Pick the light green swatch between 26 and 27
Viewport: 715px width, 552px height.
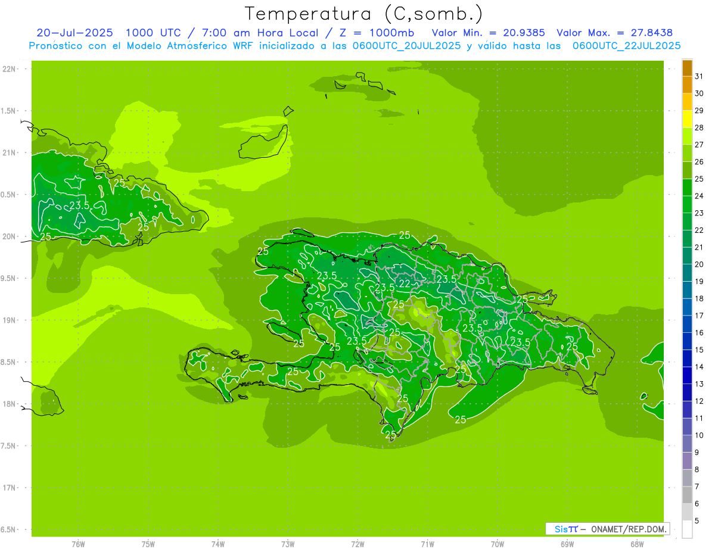687,154
